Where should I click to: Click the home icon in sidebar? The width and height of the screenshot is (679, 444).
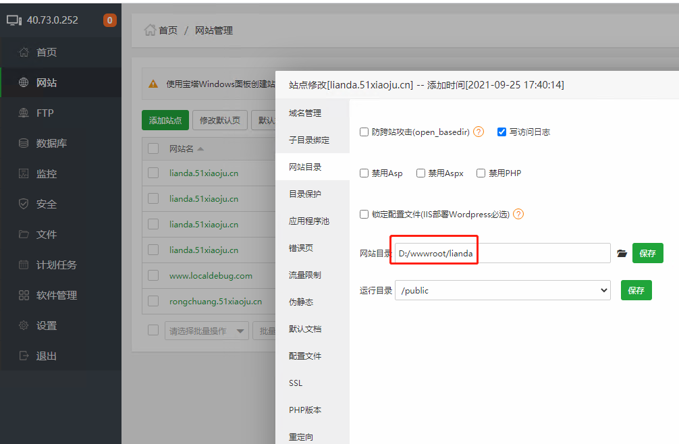coord(24,53)
